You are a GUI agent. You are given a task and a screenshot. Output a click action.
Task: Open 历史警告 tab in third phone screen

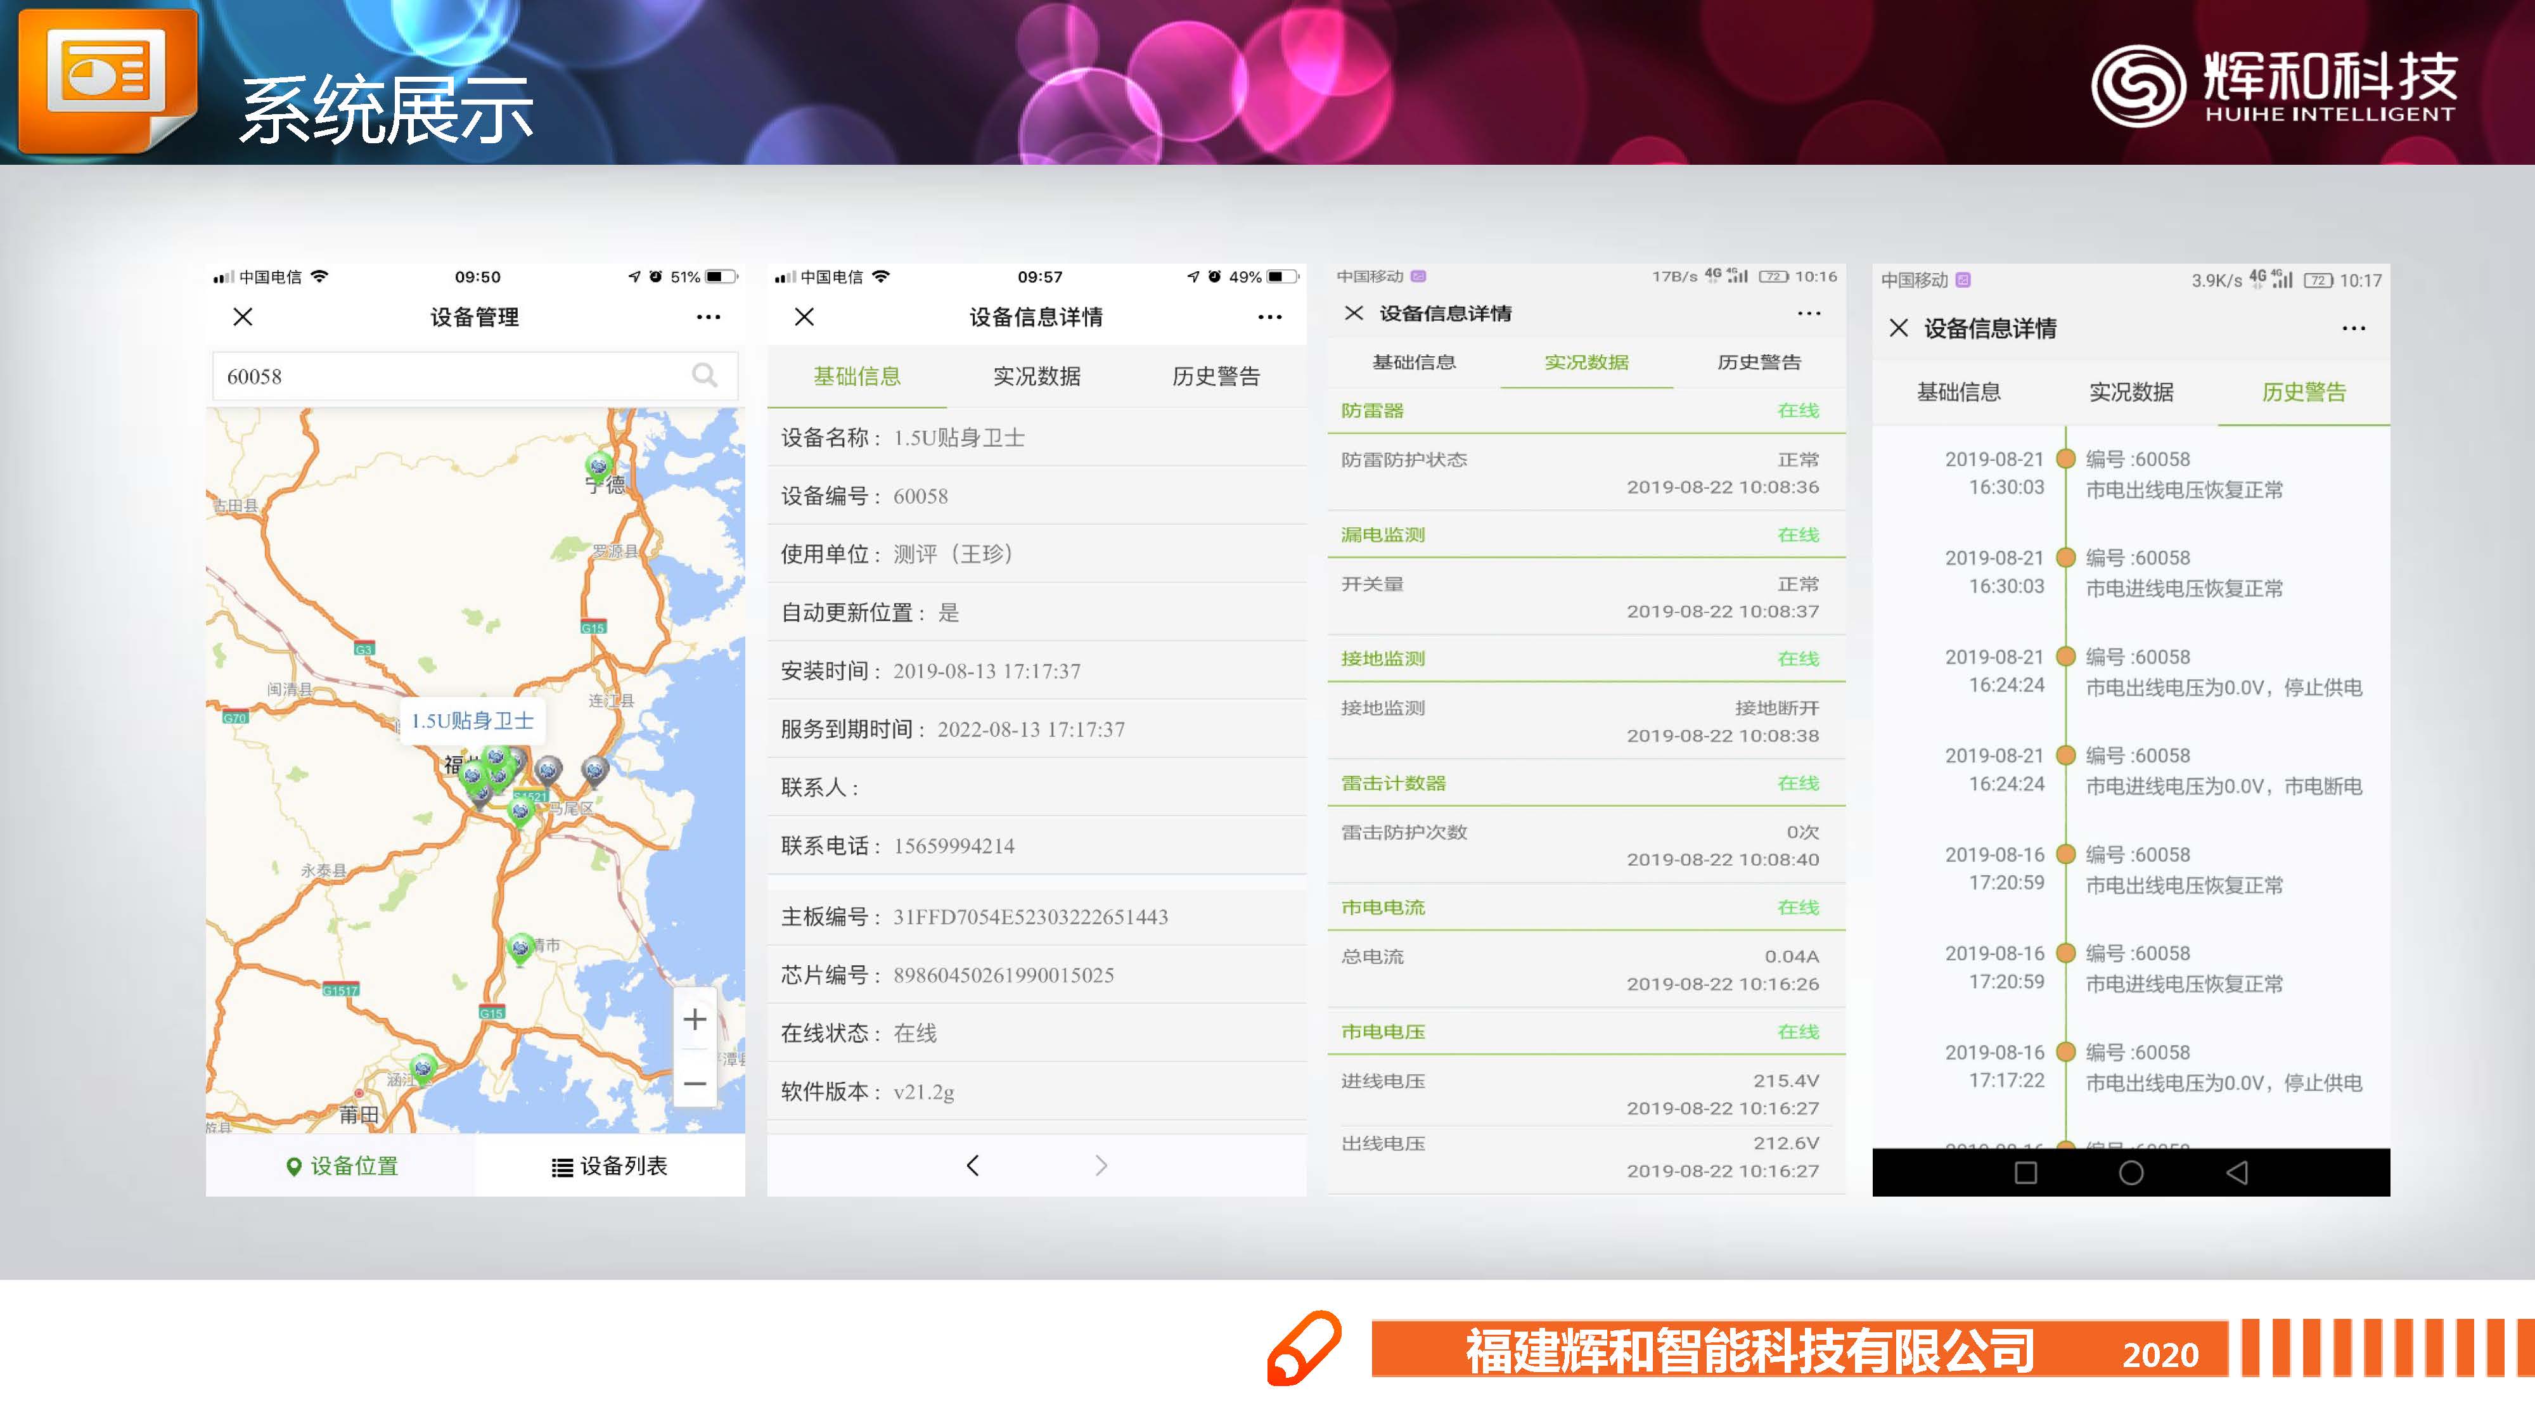click(x=1759, y=362)
